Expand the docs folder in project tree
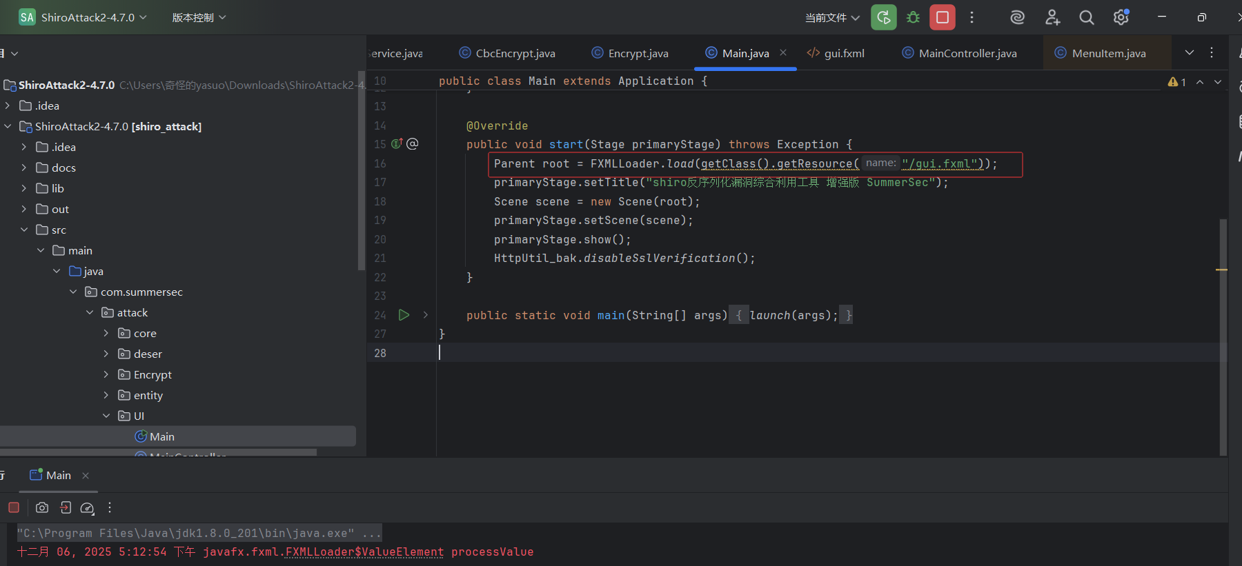This screenshot has width=1242, height=566. pyautogui.click(x=24, y=168)
